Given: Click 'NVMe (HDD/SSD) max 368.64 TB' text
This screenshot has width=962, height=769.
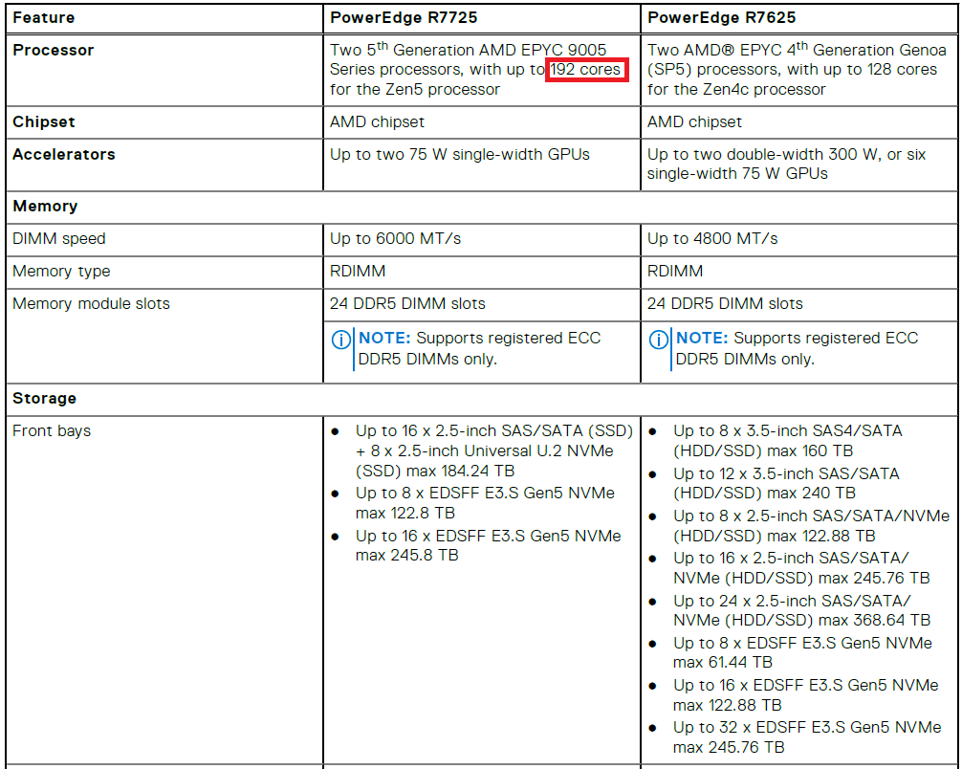Looking at the screenshot, I should click(x=802, y=621).
